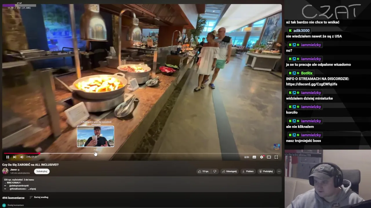This screenshot has width=371, height=208.
Task: Switch to theater mode
Action: coord(269,157)
